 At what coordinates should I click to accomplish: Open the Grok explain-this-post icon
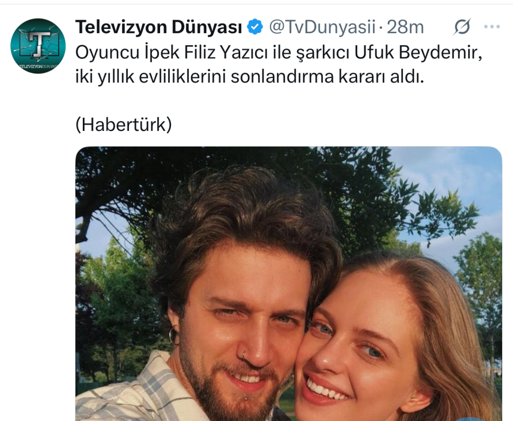[462, 27]
